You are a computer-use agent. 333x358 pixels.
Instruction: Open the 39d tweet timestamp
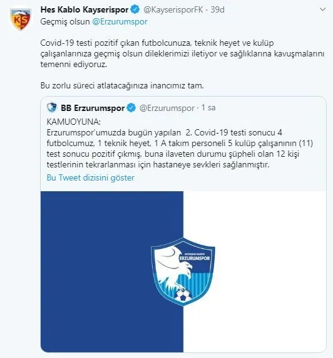[217, 9]
